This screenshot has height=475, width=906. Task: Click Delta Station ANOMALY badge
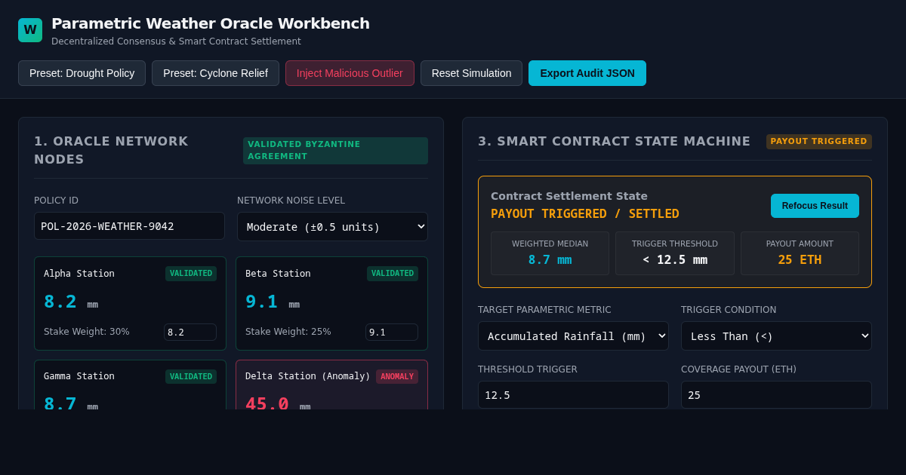397,376
